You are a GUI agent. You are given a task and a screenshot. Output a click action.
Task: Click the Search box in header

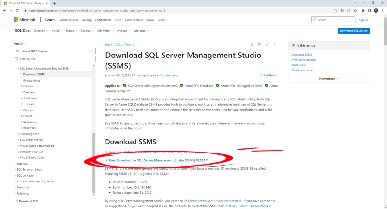click(333, 20)
